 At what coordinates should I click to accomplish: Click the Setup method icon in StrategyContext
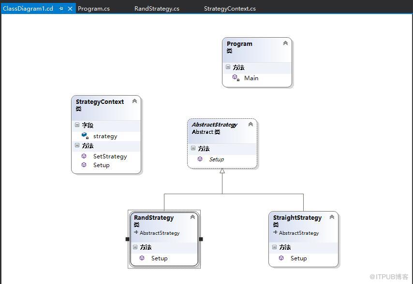coord(84,165)
